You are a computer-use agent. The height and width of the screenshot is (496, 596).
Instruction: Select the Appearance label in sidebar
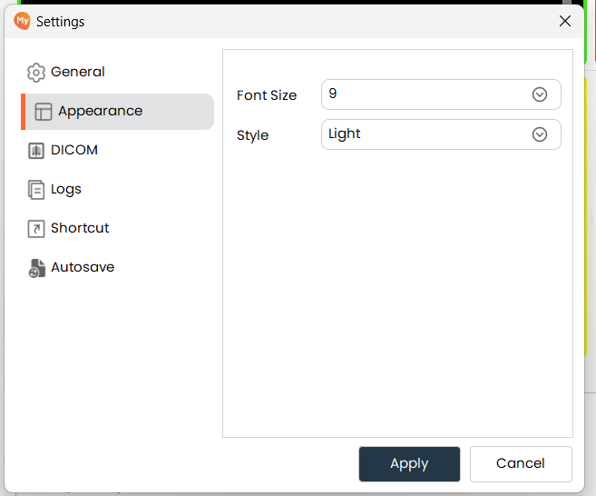point(100,111)
